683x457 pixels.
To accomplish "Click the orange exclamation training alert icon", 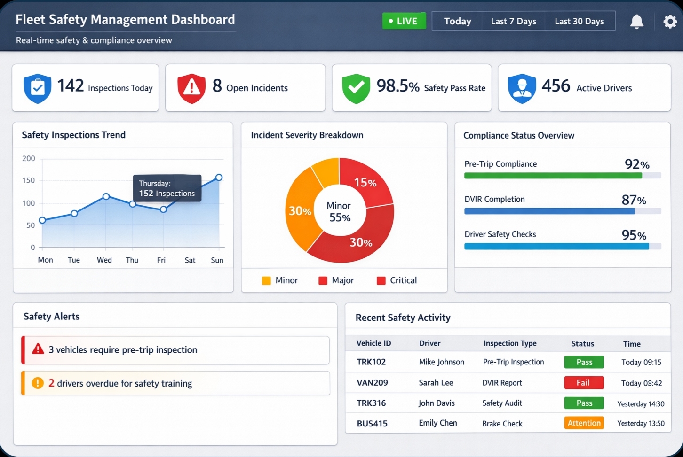I will [38, 383].
